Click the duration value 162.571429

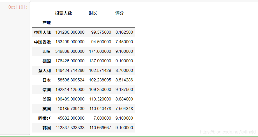pos(100,70)
